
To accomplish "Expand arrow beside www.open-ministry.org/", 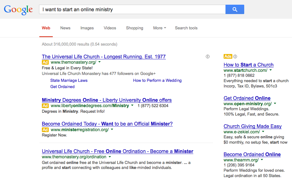I will click(x=275, y=104).
